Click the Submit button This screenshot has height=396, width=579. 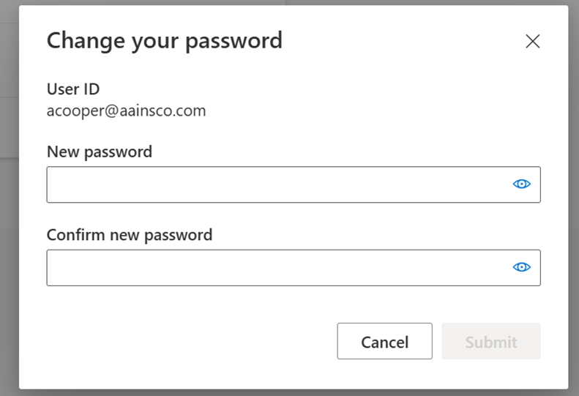click(x=490, y=342)
